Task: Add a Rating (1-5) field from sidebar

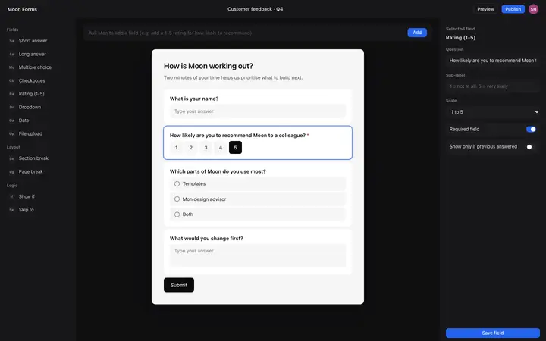Action: click(x=38, y=94)
